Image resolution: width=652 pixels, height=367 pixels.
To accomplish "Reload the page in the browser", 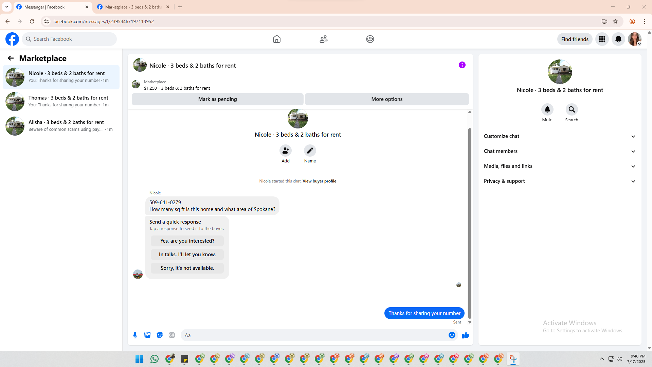I will coord(32,21).
